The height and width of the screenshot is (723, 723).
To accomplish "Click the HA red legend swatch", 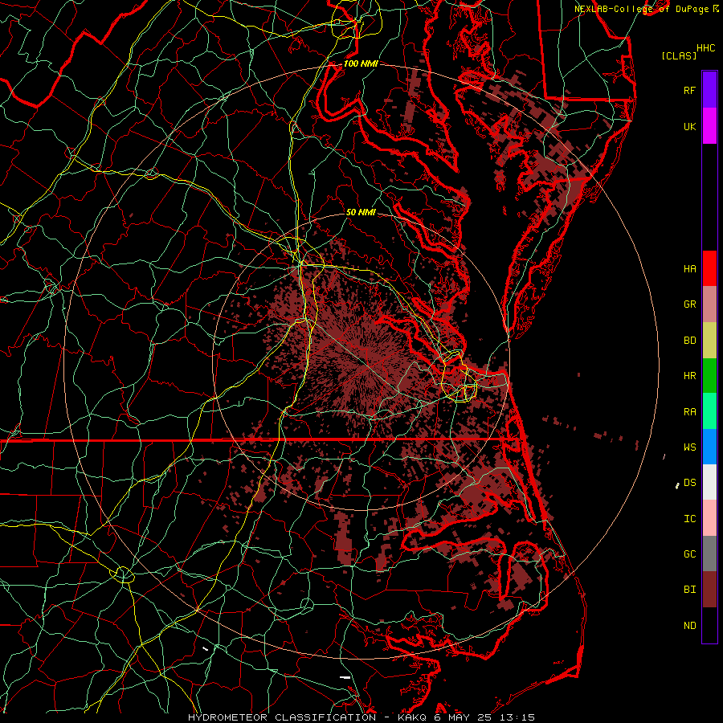I will pos(709,268).
